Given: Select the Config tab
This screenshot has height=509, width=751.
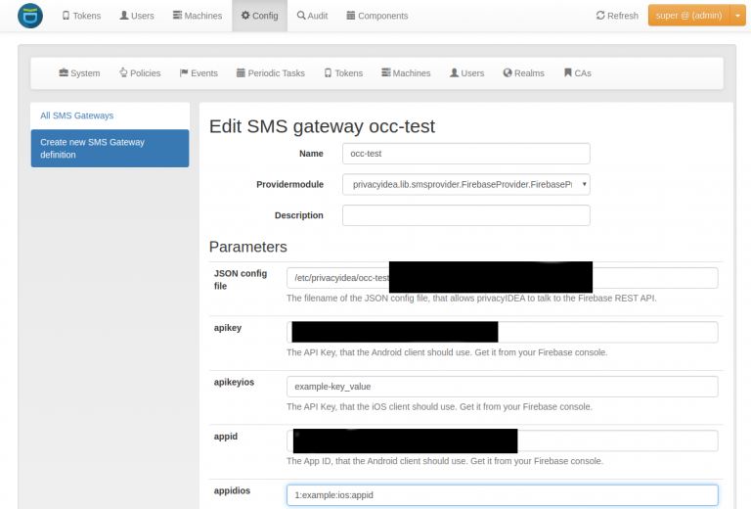Looking at the screenshot, I should coord(259,16).
